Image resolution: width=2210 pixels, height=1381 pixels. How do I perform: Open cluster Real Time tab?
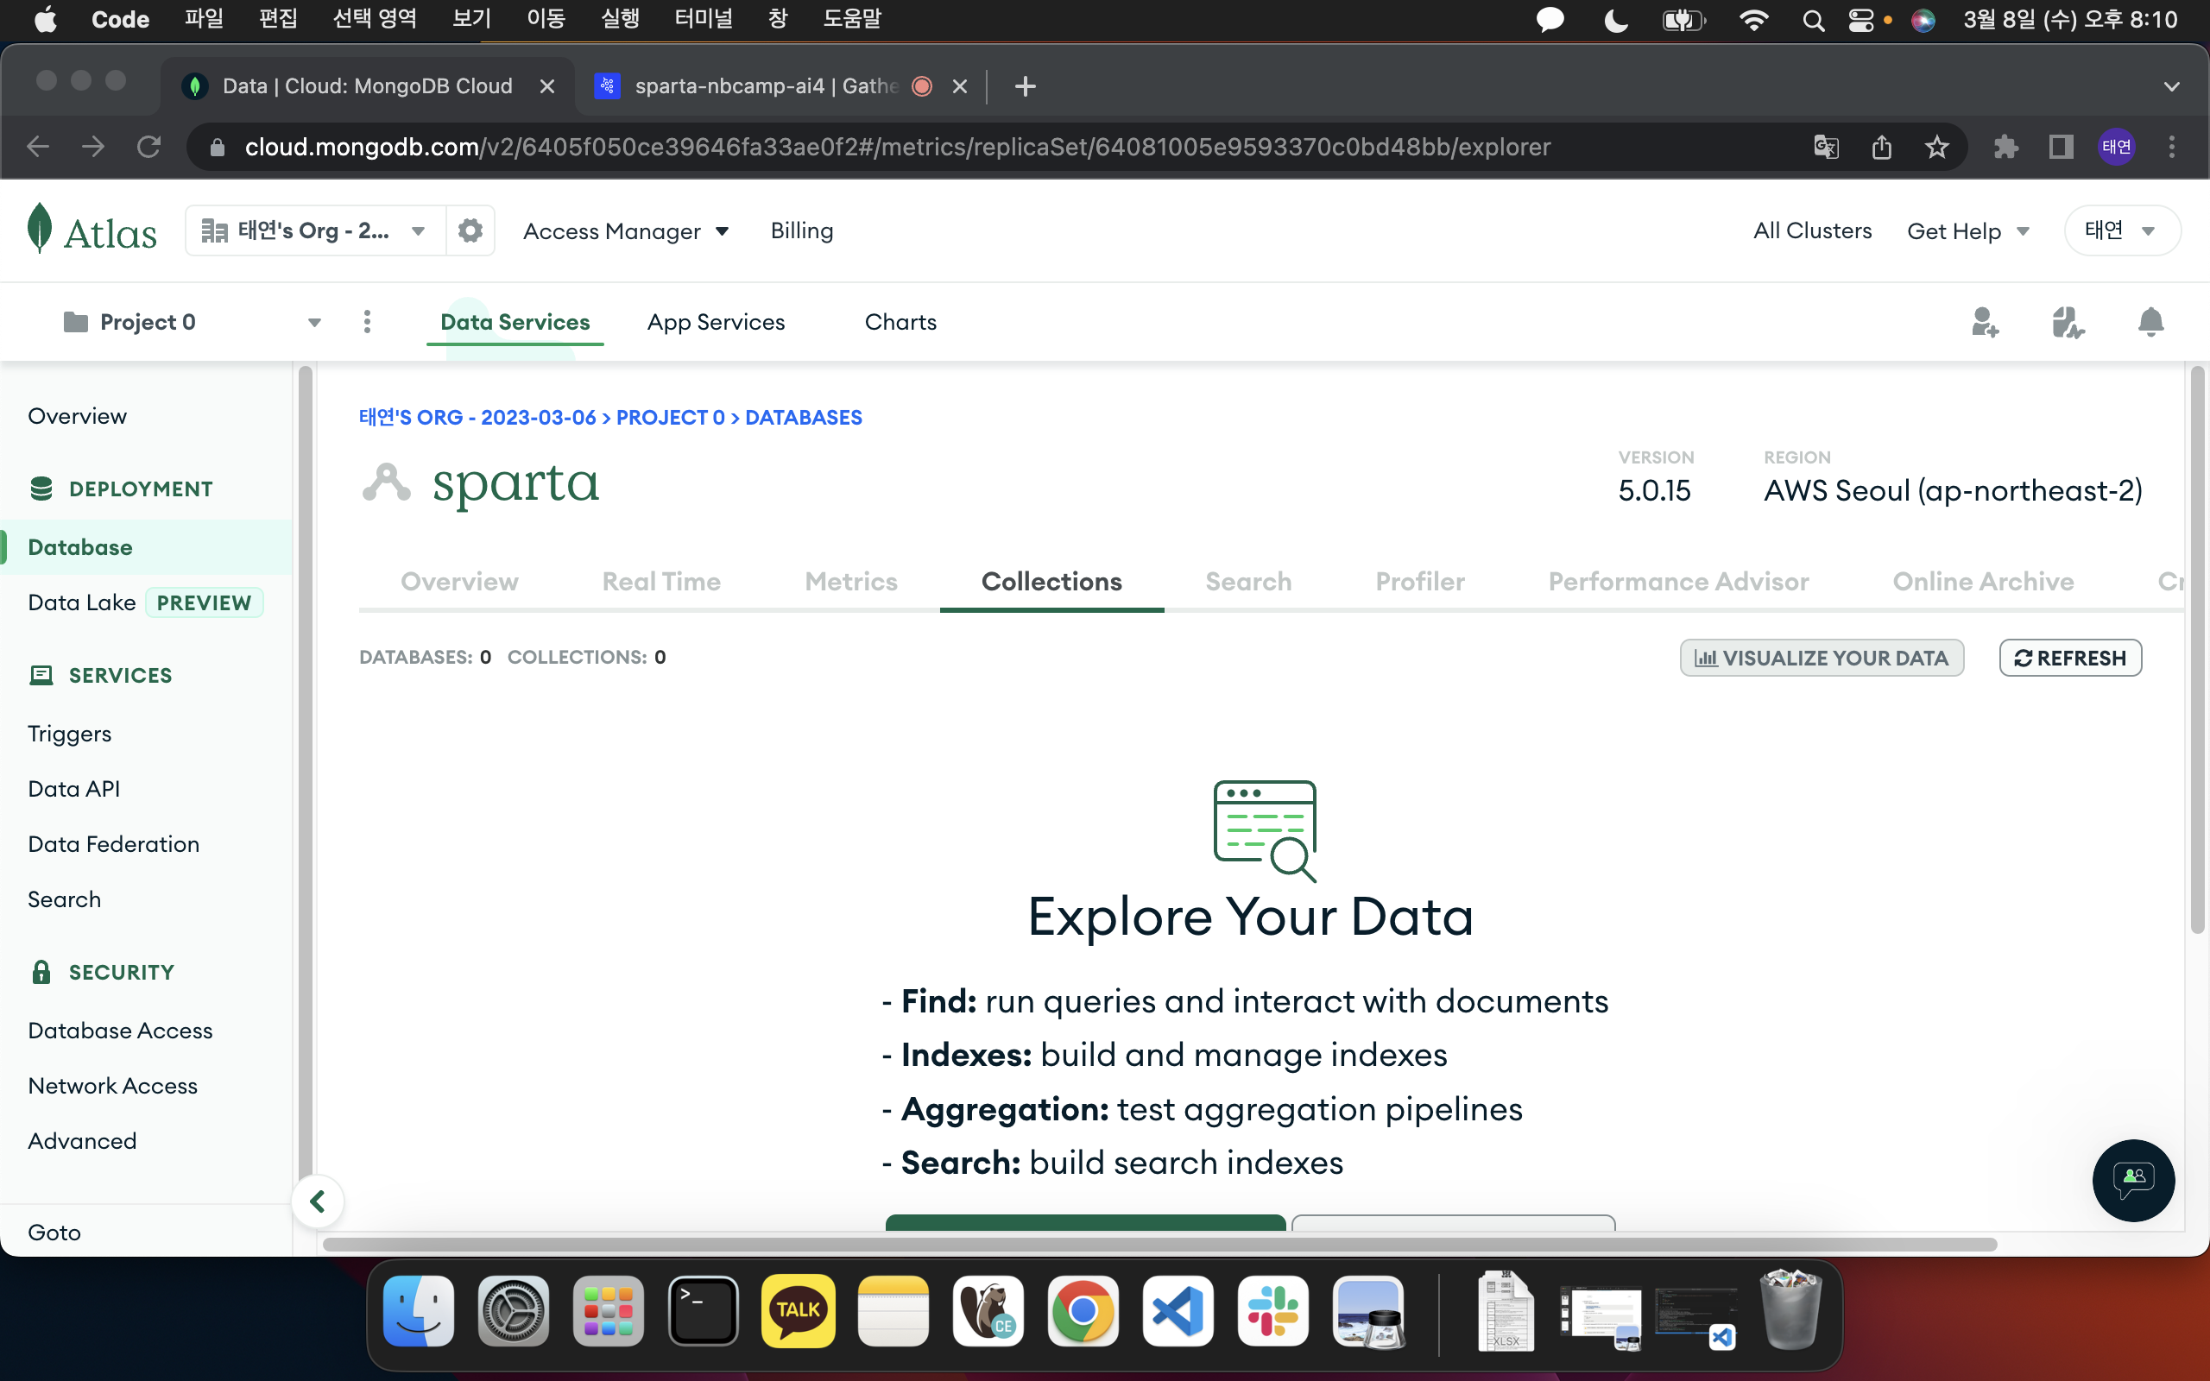(661, 582)
